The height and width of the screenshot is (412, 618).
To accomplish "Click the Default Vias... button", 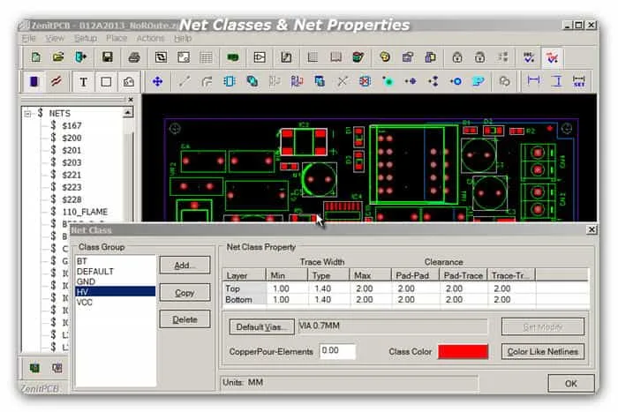I will (262, 327).
